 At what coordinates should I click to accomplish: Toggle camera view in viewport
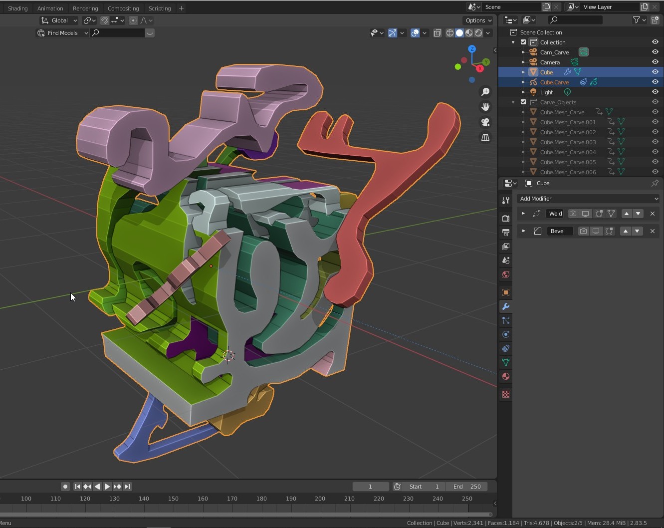point(485,122)
